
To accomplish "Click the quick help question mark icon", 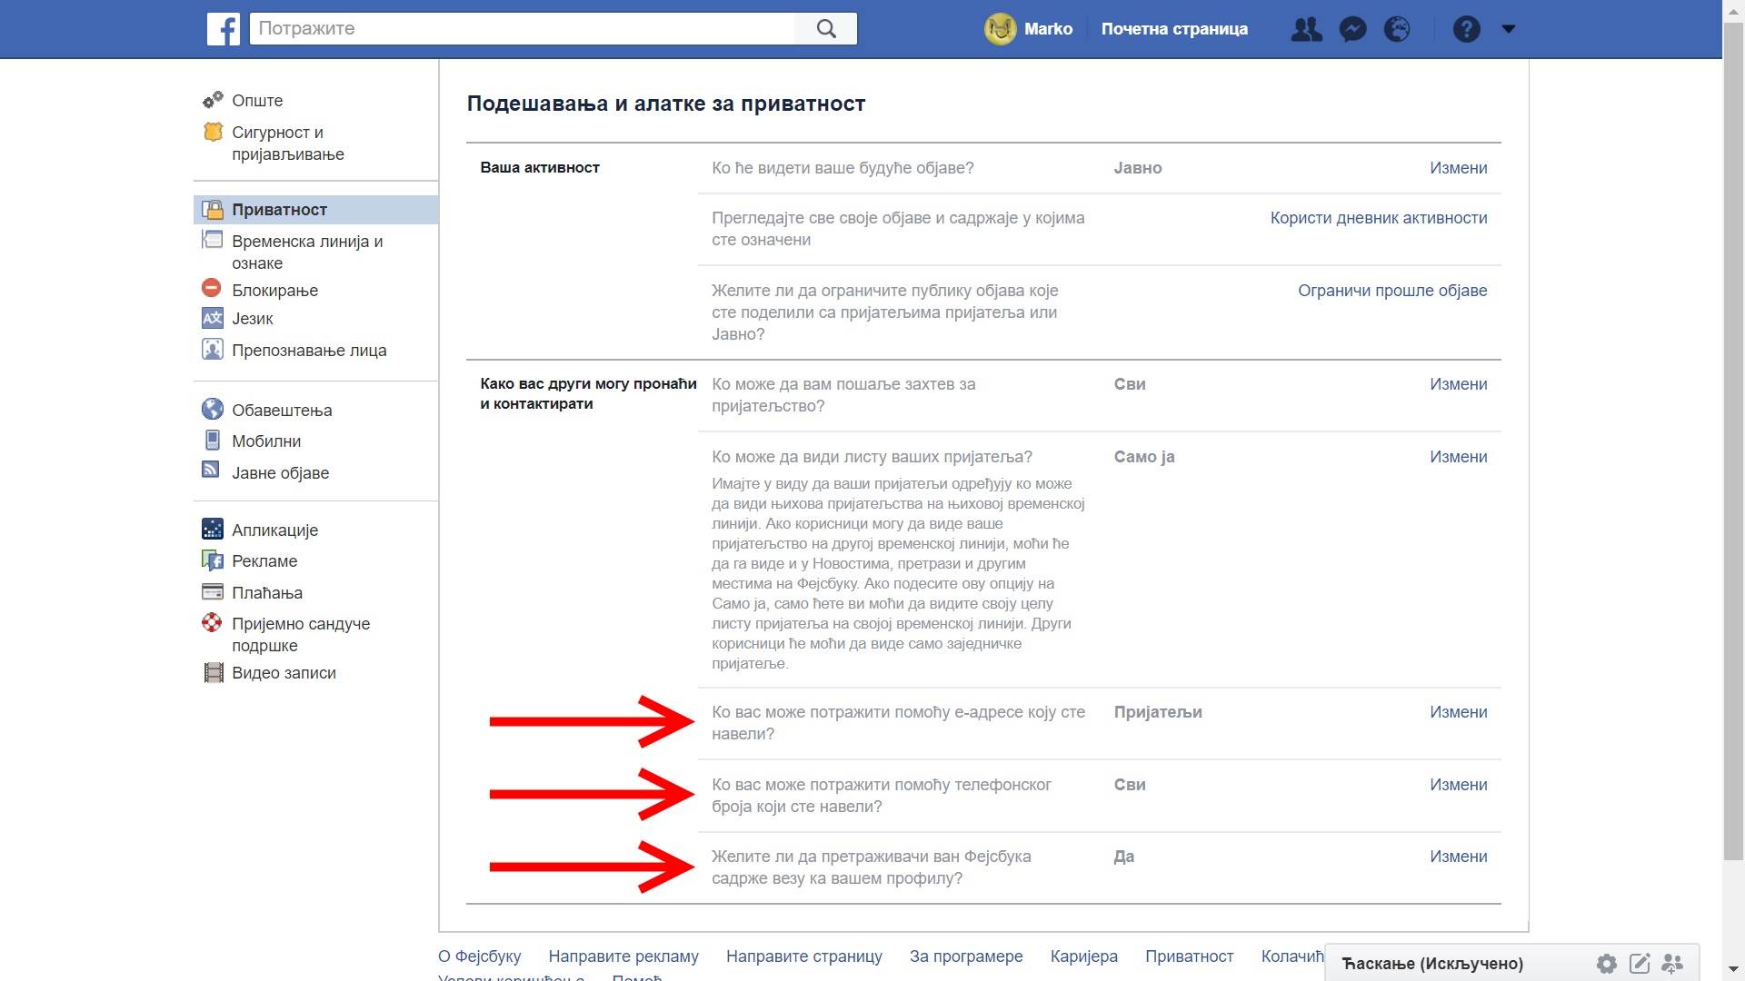I will click(x=1466, y=29).
